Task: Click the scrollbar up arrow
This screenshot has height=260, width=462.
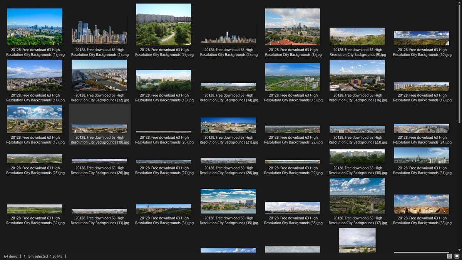Action: (459, 2)
